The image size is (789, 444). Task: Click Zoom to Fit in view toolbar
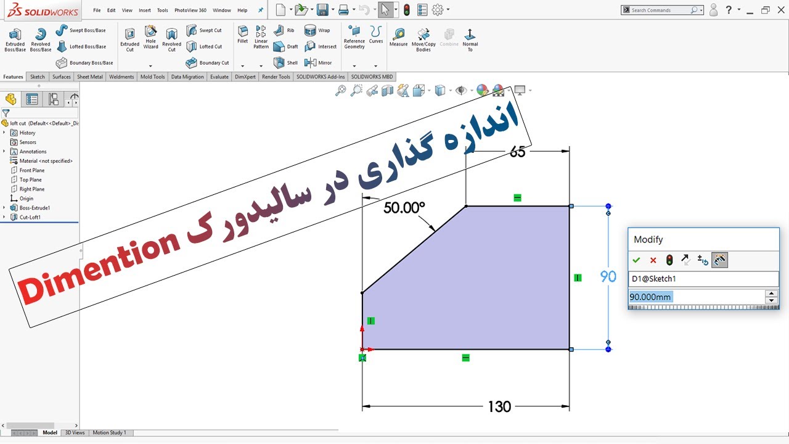tap(341, 91)
